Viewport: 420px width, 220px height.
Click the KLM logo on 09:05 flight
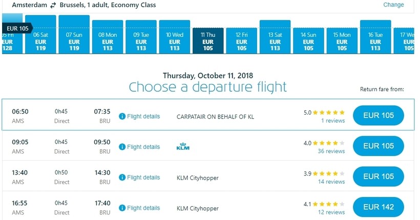tap(183, 147)
